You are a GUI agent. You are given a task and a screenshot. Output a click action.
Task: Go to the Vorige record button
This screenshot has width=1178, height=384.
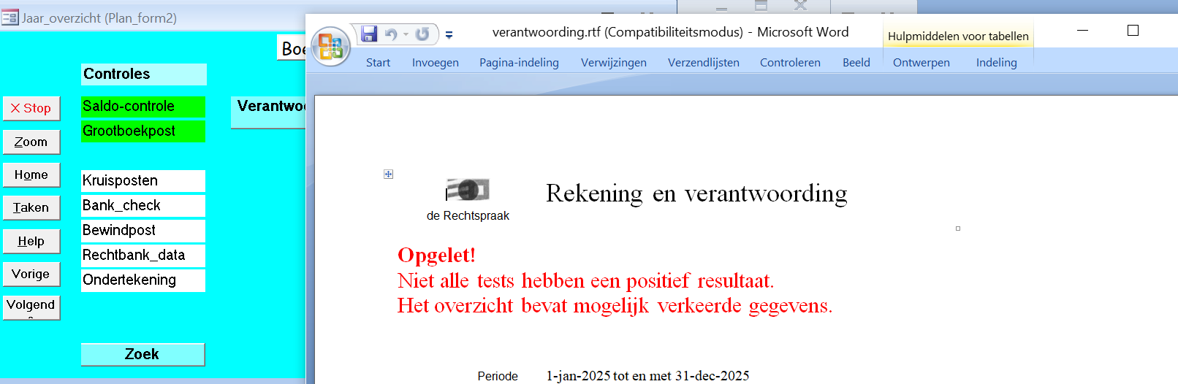point(31,274)
